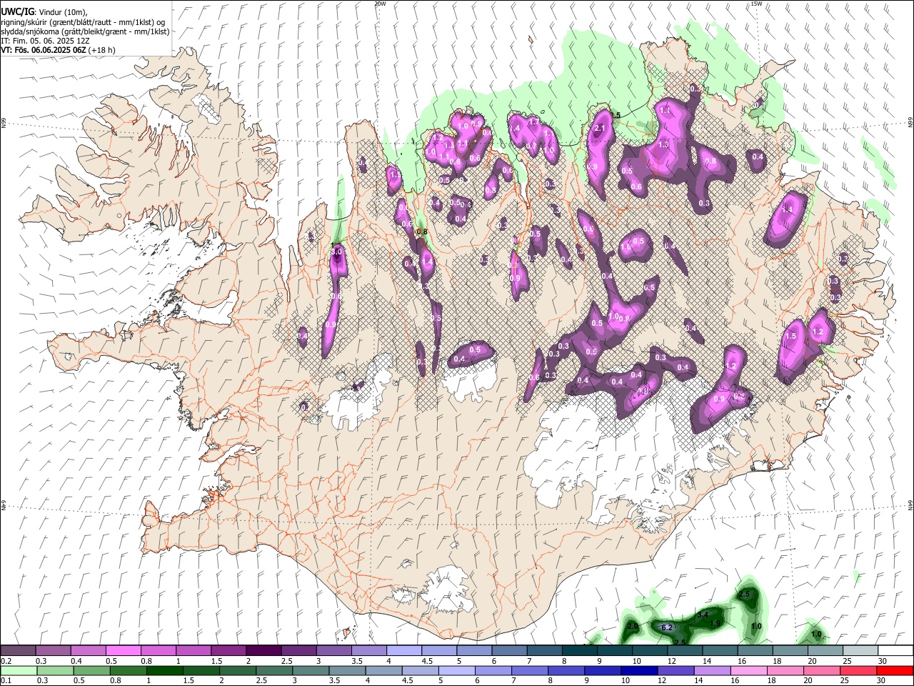Viewport: 914px width, 686px height.
Task: Click the dark mauve 0.2 snow legend swatch
Action: click(x=19, y=651)
